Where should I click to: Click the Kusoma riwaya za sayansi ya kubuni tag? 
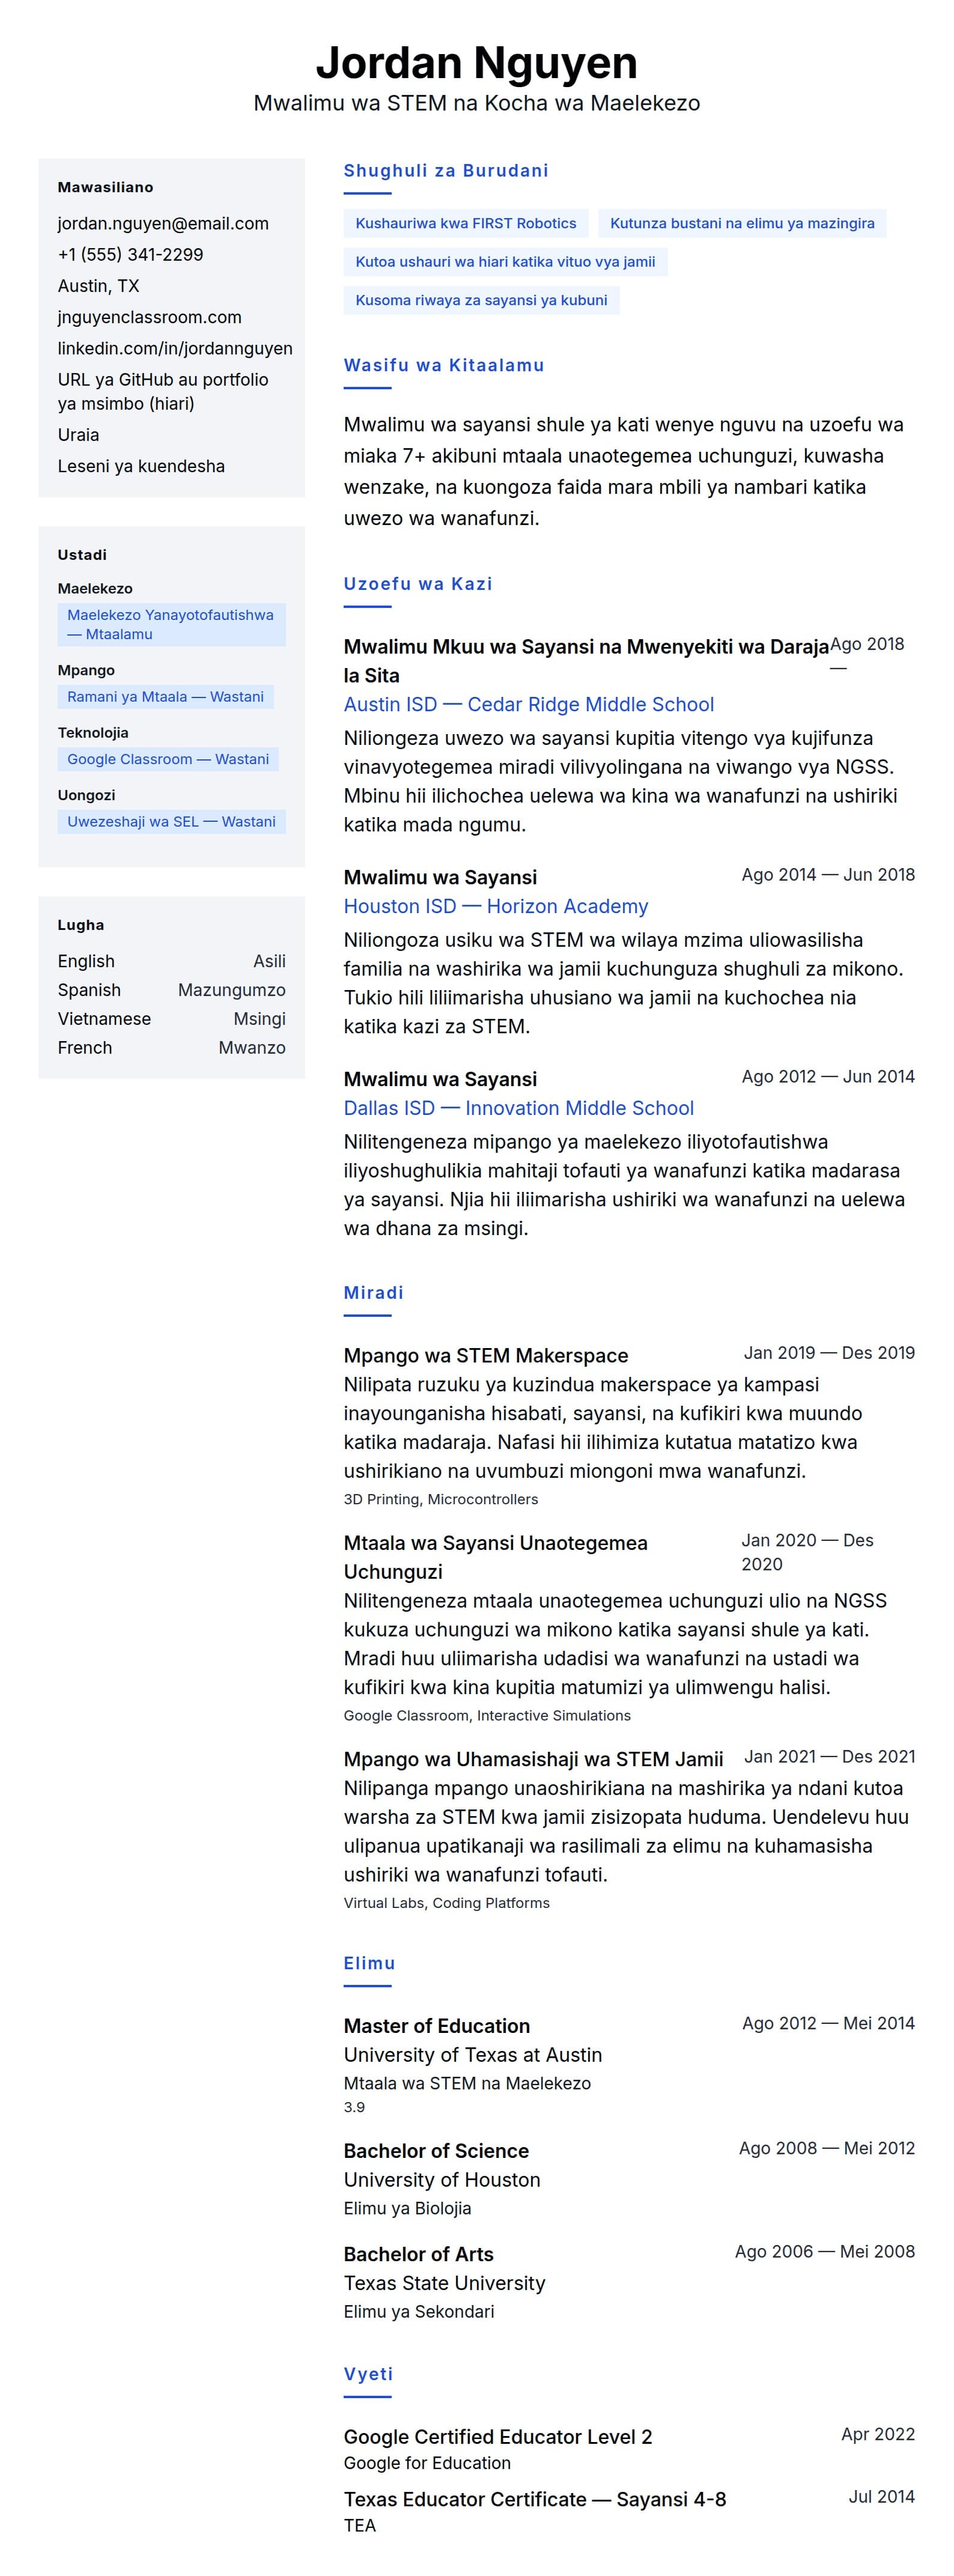481,300
